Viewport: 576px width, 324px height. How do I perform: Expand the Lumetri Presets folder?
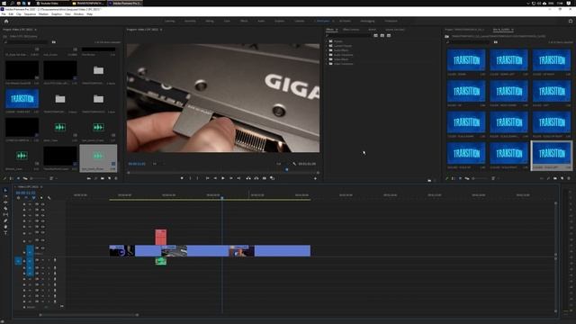327,46
